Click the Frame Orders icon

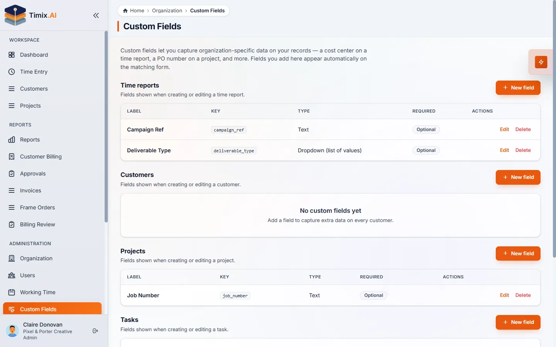click(x=12, y=207)
